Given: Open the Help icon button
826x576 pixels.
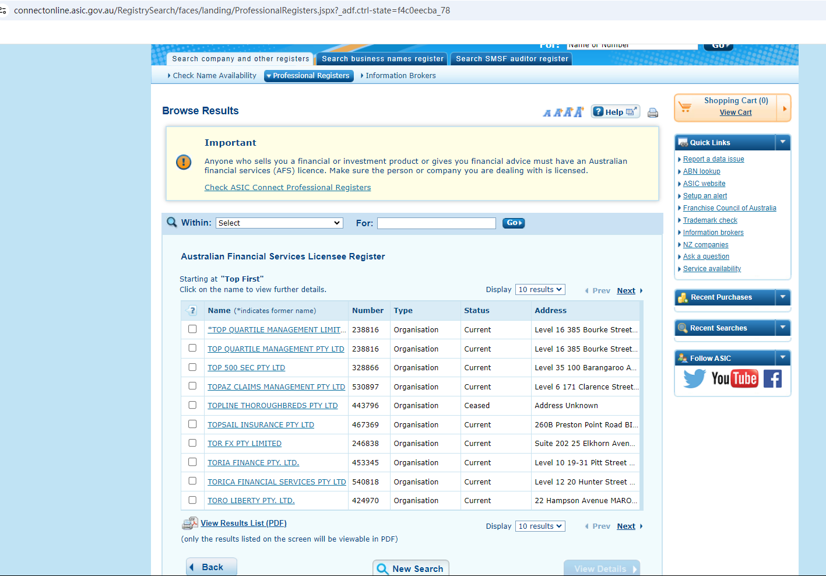Looking at the screenshot, I should tap(616, 111).
